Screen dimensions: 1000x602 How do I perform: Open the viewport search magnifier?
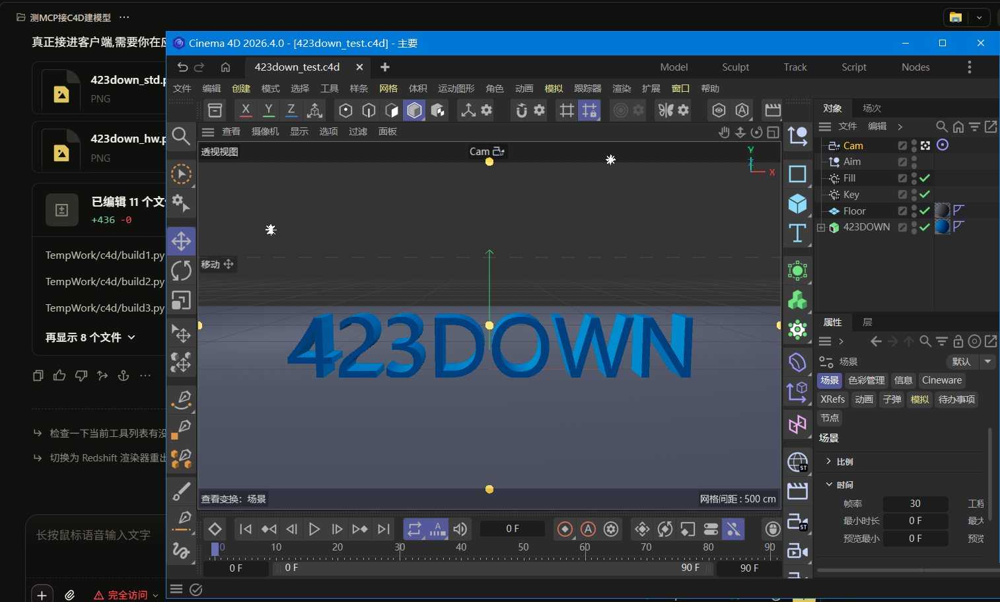pyautogui.click(x=181, y=136)
